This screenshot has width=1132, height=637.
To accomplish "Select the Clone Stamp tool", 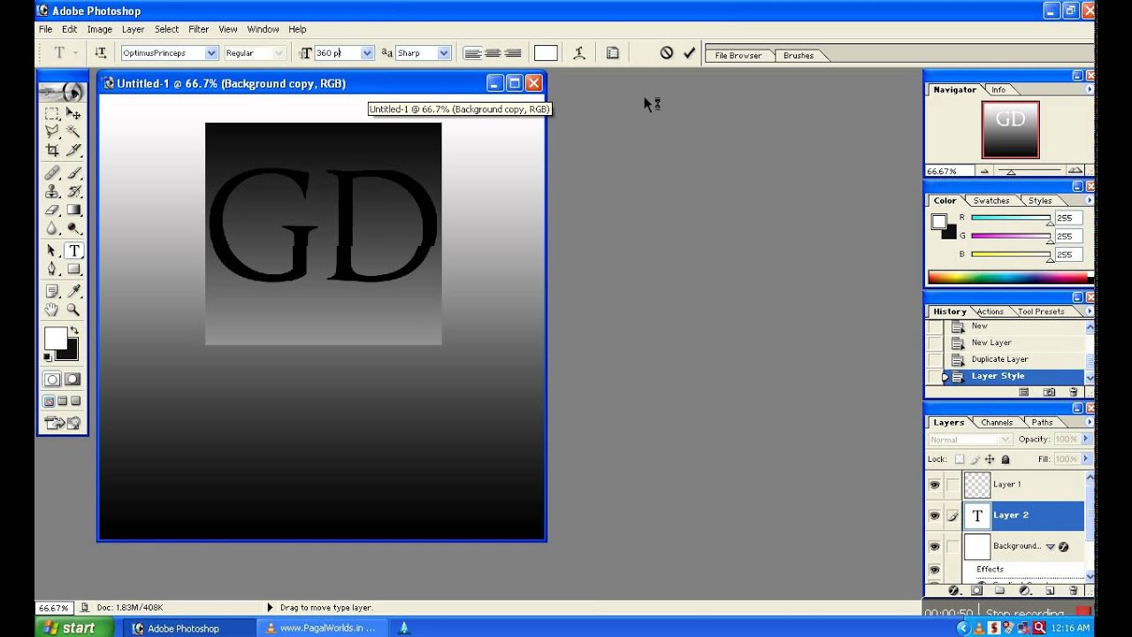I will point(52,192).
